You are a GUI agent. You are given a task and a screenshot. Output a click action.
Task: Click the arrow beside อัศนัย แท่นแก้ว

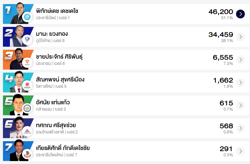click(240, 105)
